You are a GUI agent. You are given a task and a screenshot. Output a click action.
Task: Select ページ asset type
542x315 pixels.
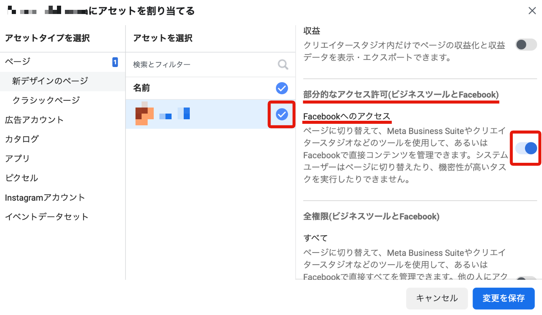tap(63, 62)
